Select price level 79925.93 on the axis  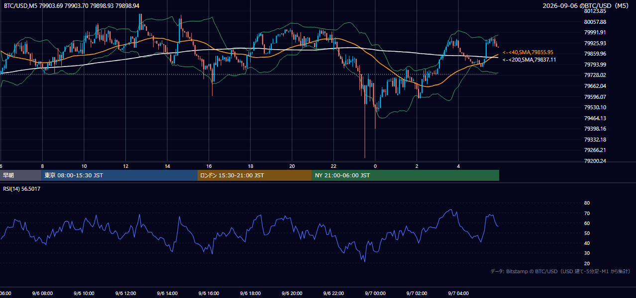coord(595,43)
